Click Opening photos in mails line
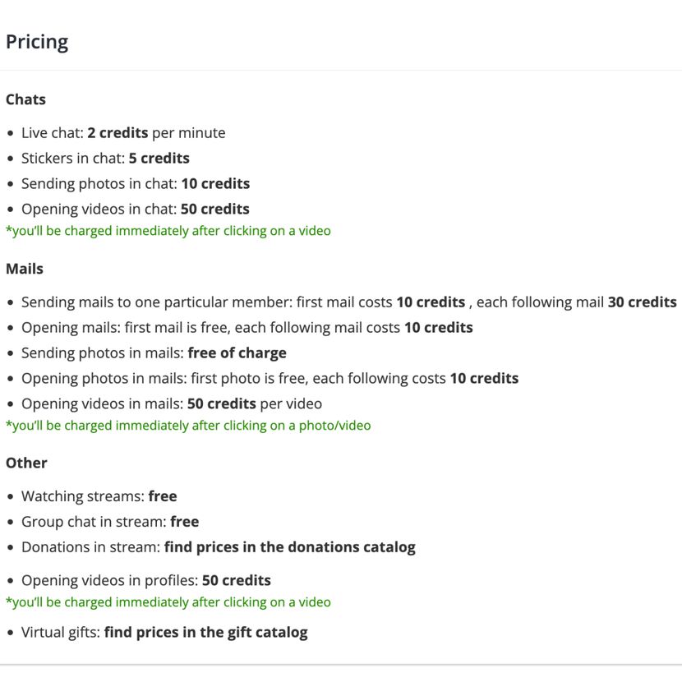This screenshot has height=682, width=682. 270,379
